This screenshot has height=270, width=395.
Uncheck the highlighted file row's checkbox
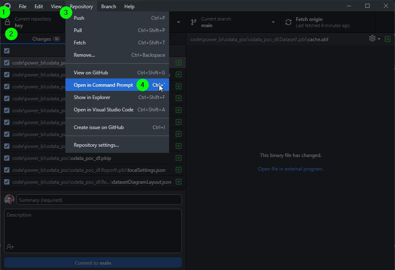7,62
